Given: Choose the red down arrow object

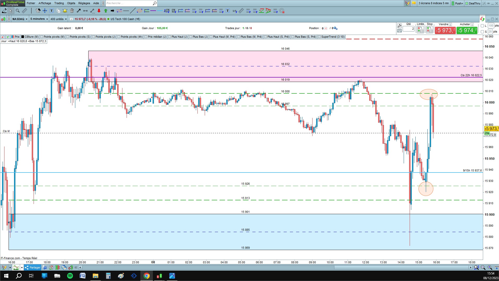Looking at the screenshot, I should pyautogui.click(x=99, y=11).
